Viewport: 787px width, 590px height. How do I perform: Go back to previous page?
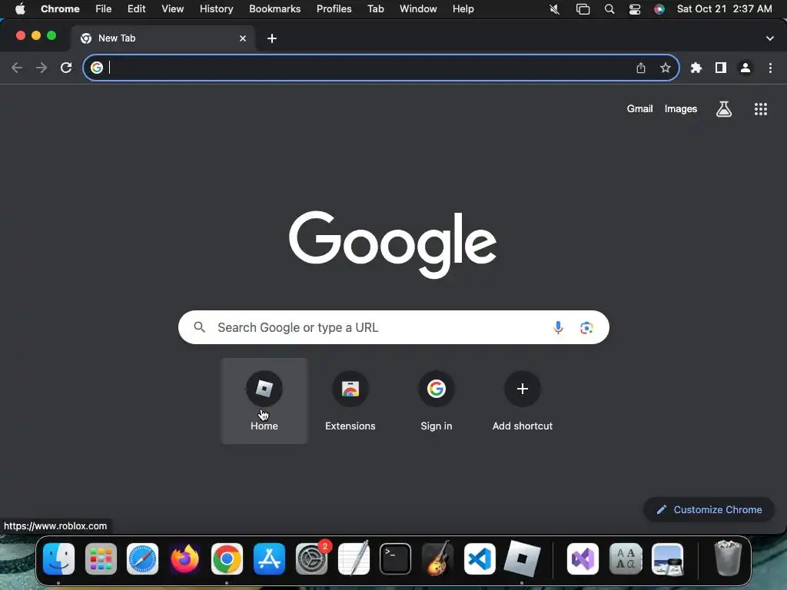click(17, 68)
